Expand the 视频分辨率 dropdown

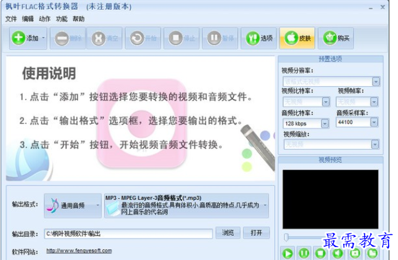(376, 81)
